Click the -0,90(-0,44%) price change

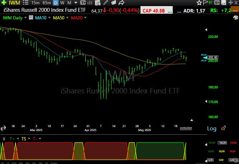coord(123,10)
